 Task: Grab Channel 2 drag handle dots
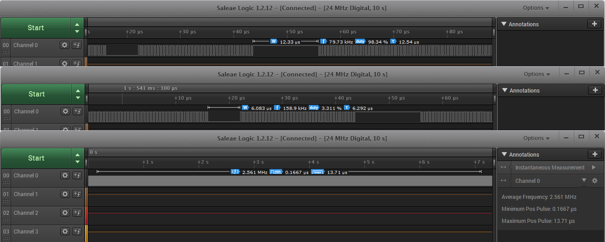6,218
